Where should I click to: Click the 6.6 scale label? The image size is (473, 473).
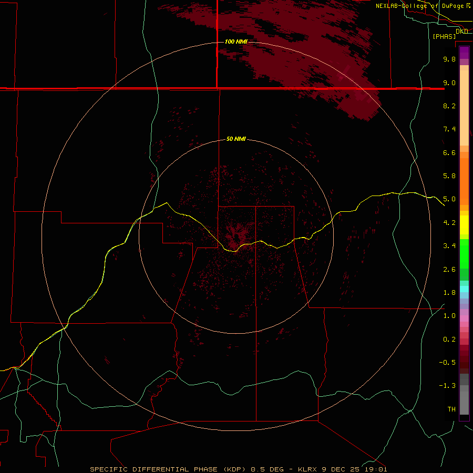point(449,152)
